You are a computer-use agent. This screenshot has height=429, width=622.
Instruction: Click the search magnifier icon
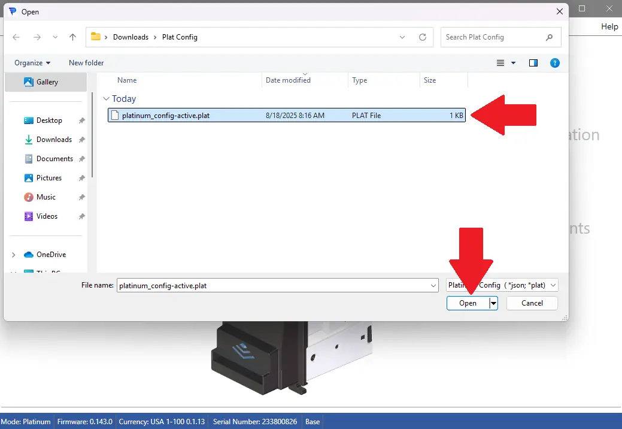click(549, 37)
